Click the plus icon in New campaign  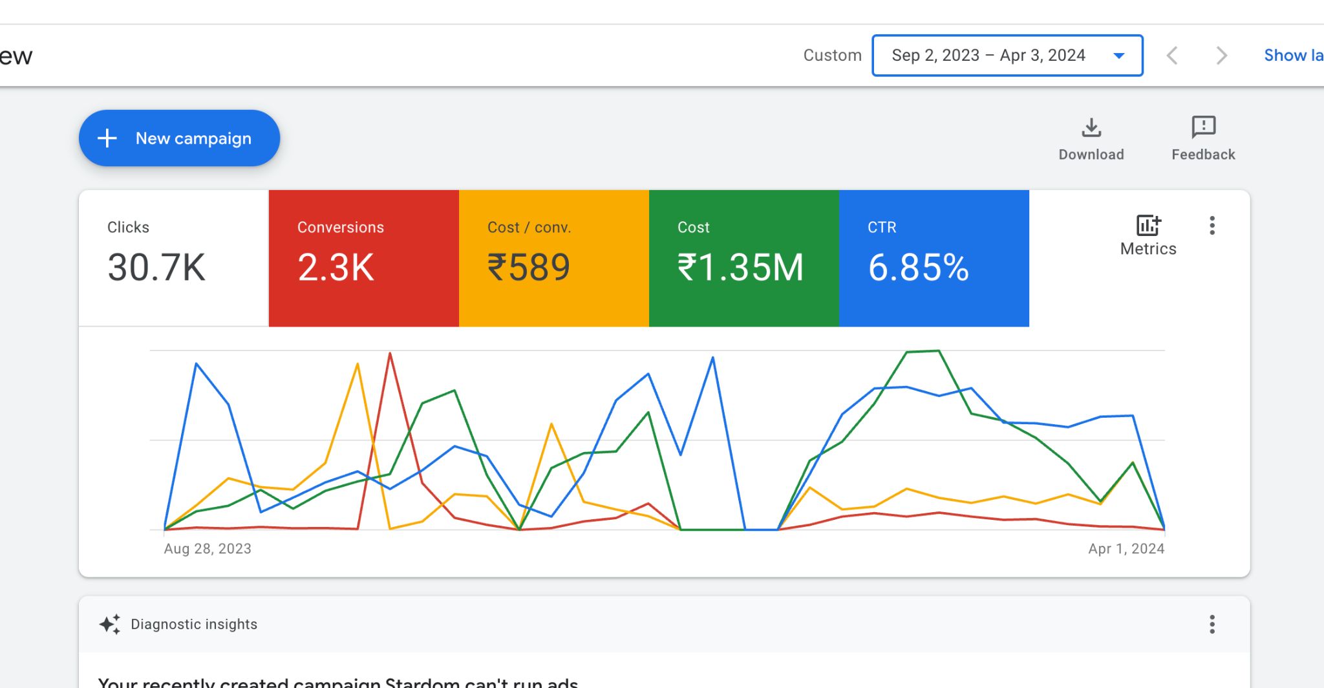(107, 138)
